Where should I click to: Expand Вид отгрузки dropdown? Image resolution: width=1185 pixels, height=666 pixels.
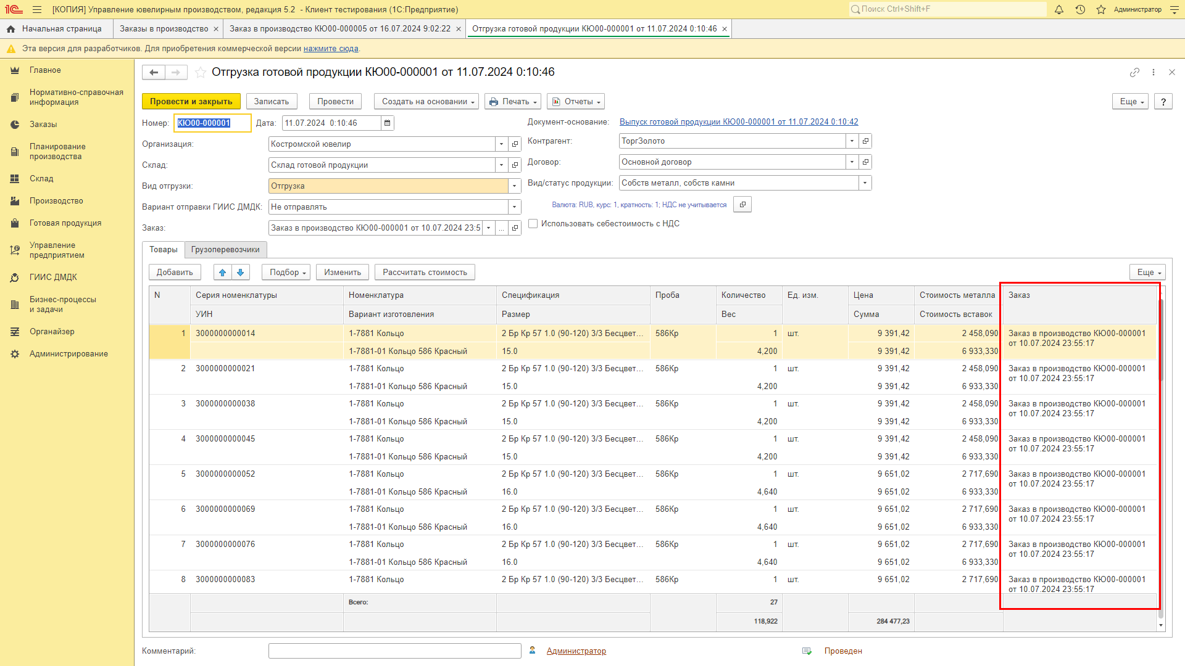coord(514,186)
